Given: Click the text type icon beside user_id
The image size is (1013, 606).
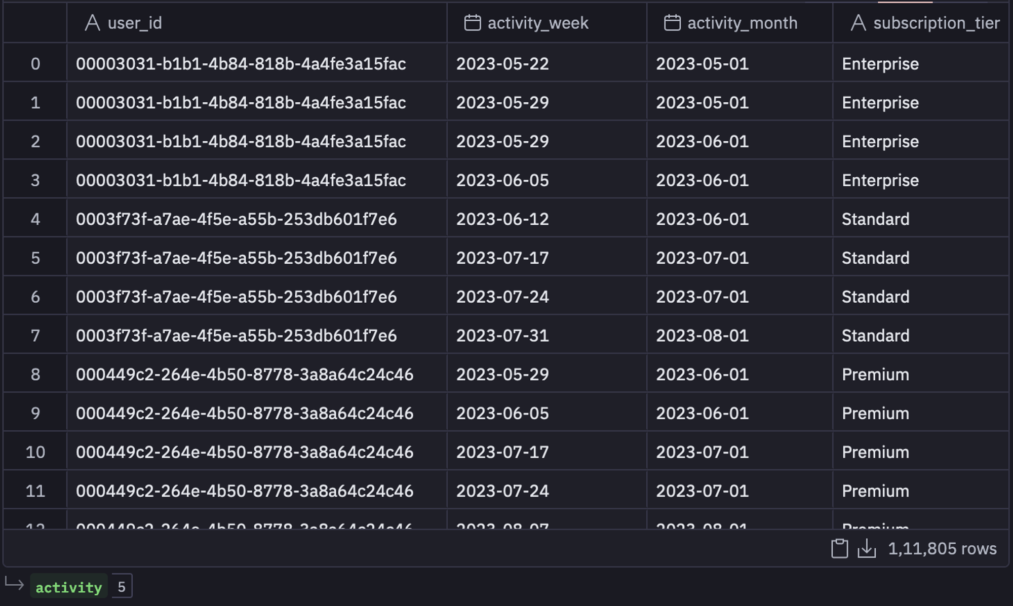Looking at the screenshot, I should pyautogui.click(x=92, y=23).
